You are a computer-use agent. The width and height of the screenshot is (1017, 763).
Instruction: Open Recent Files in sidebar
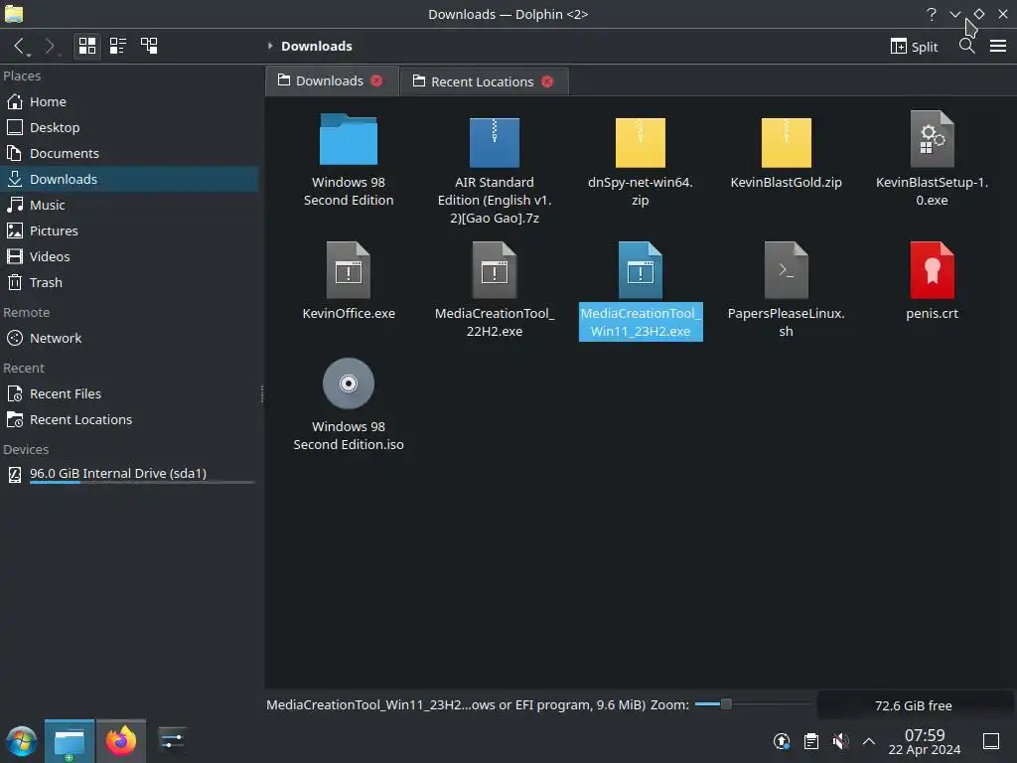tap(130, 393)
